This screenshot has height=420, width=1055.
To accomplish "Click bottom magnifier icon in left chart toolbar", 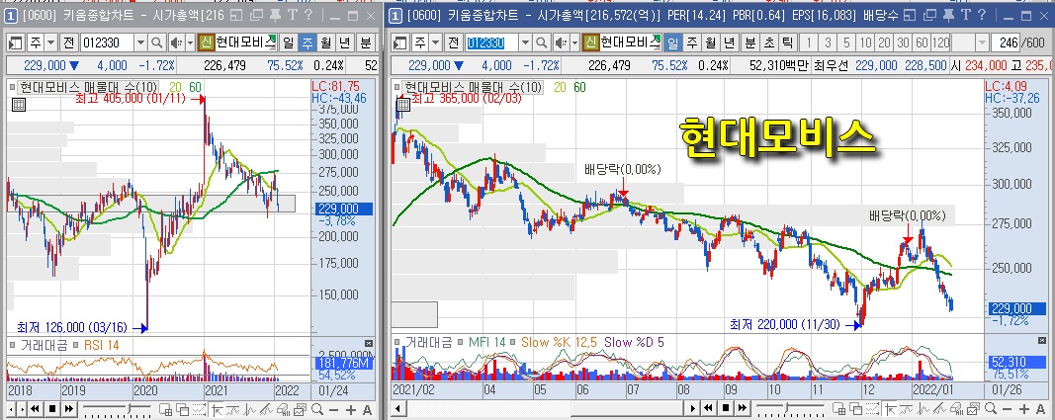I will point(317,409).
